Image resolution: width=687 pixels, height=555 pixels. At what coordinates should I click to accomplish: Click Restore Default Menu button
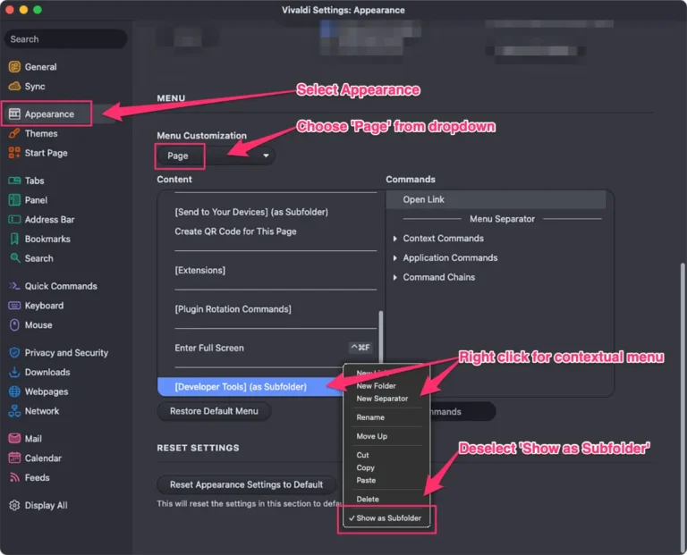point(214,411)
